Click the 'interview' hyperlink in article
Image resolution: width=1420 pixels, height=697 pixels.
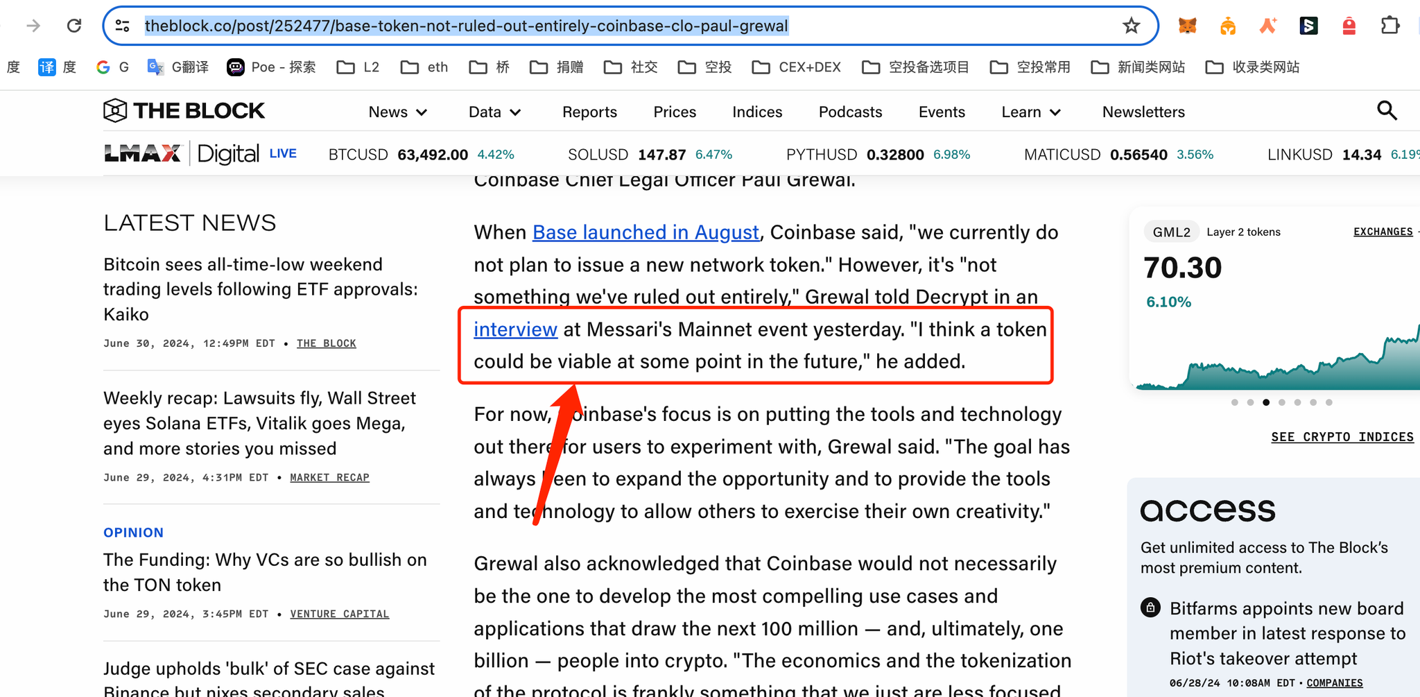(x=515, y=329)
